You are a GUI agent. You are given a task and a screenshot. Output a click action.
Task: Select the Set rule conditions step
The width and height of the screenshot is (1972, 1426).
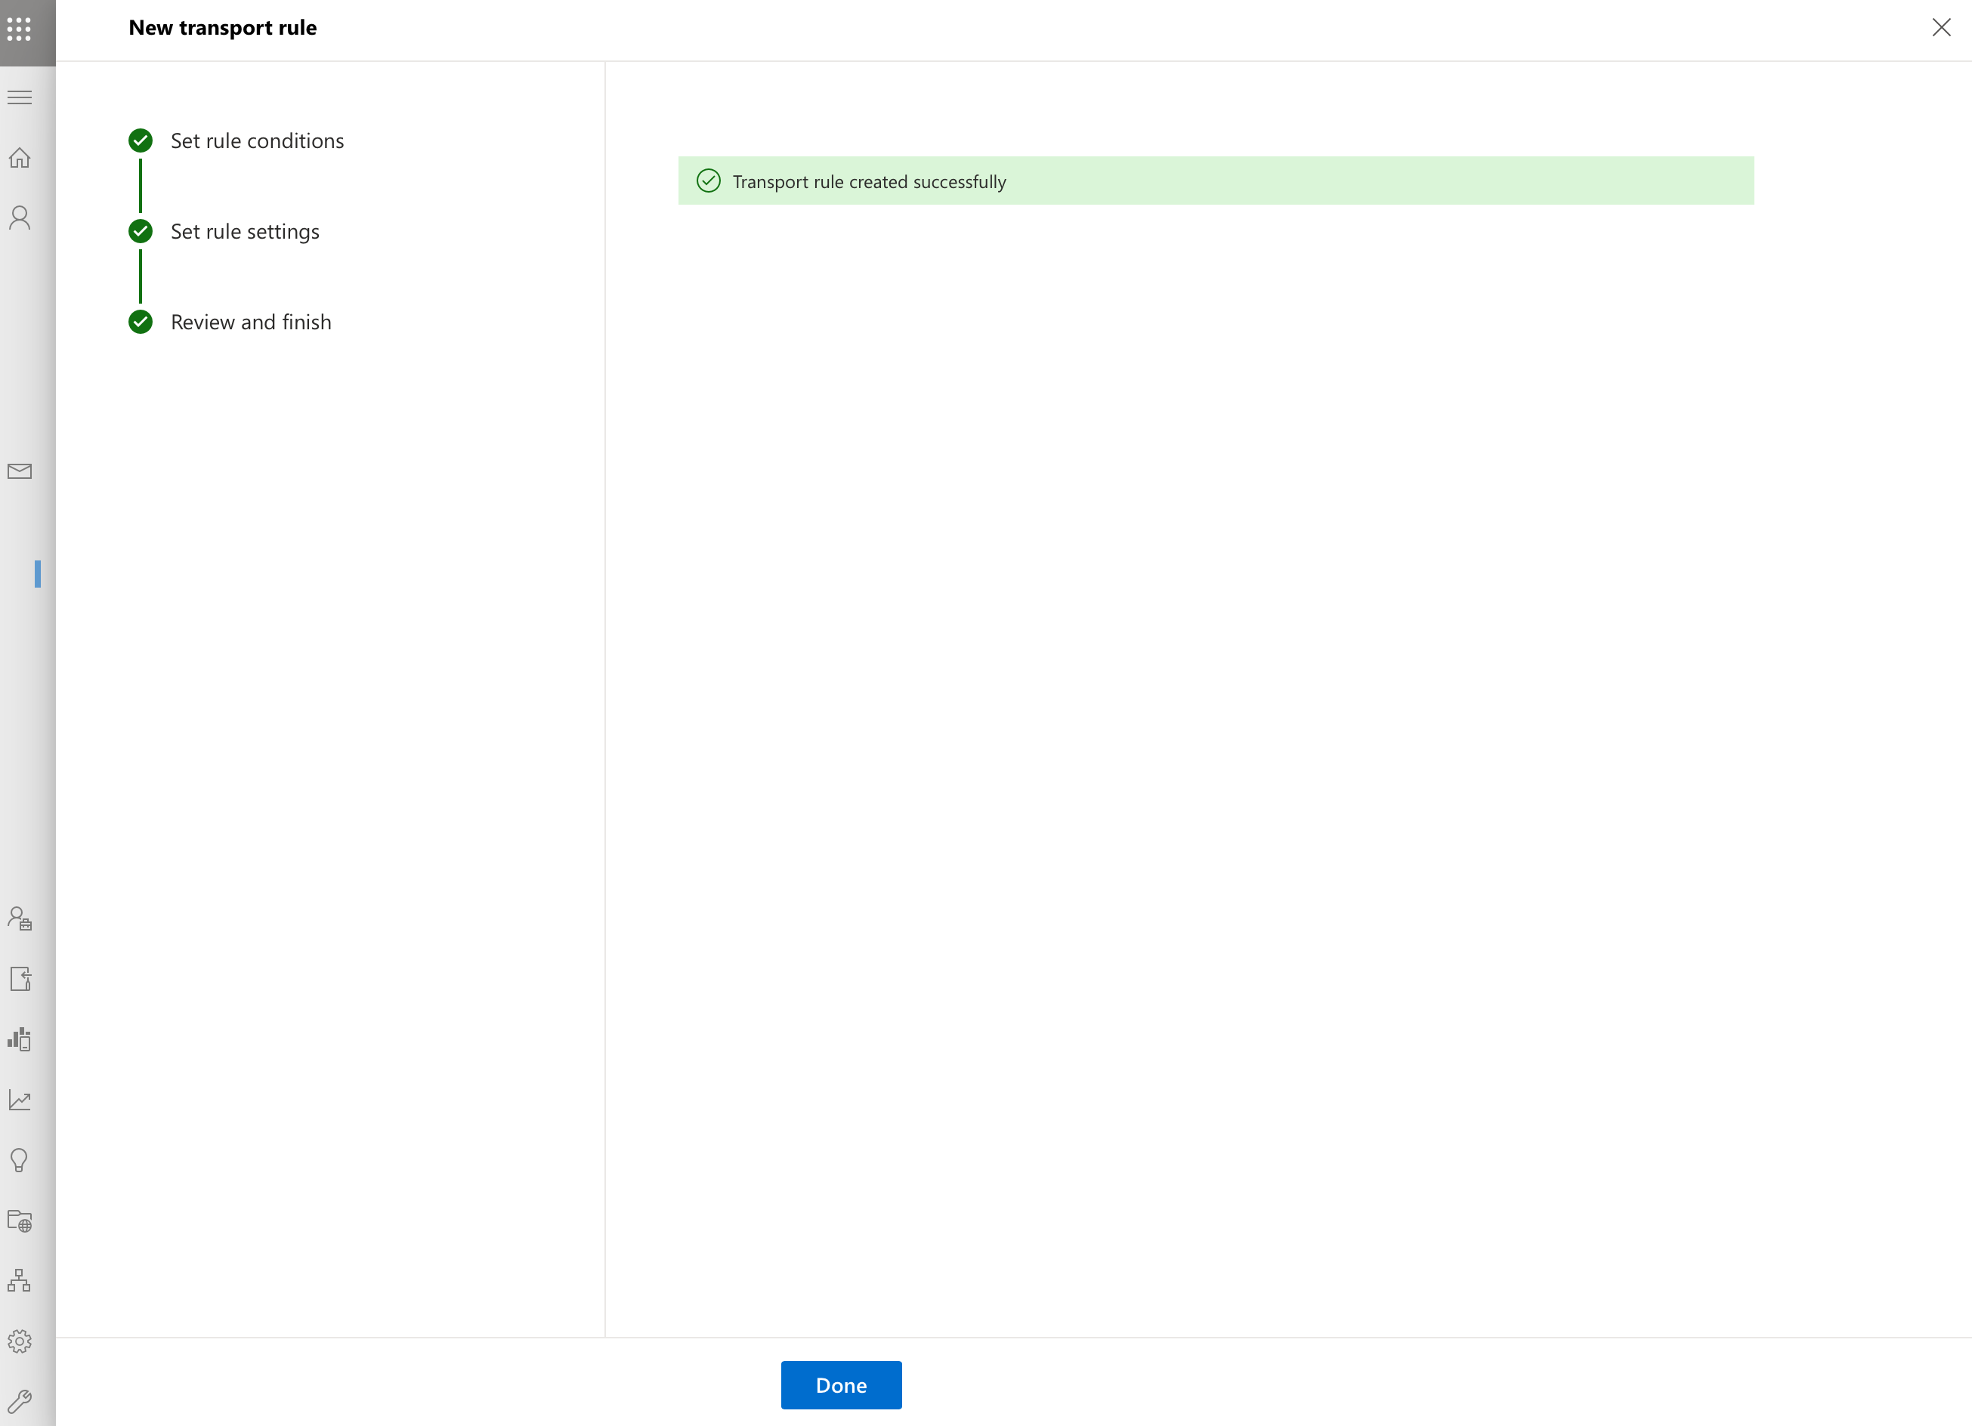click(256, 140)
